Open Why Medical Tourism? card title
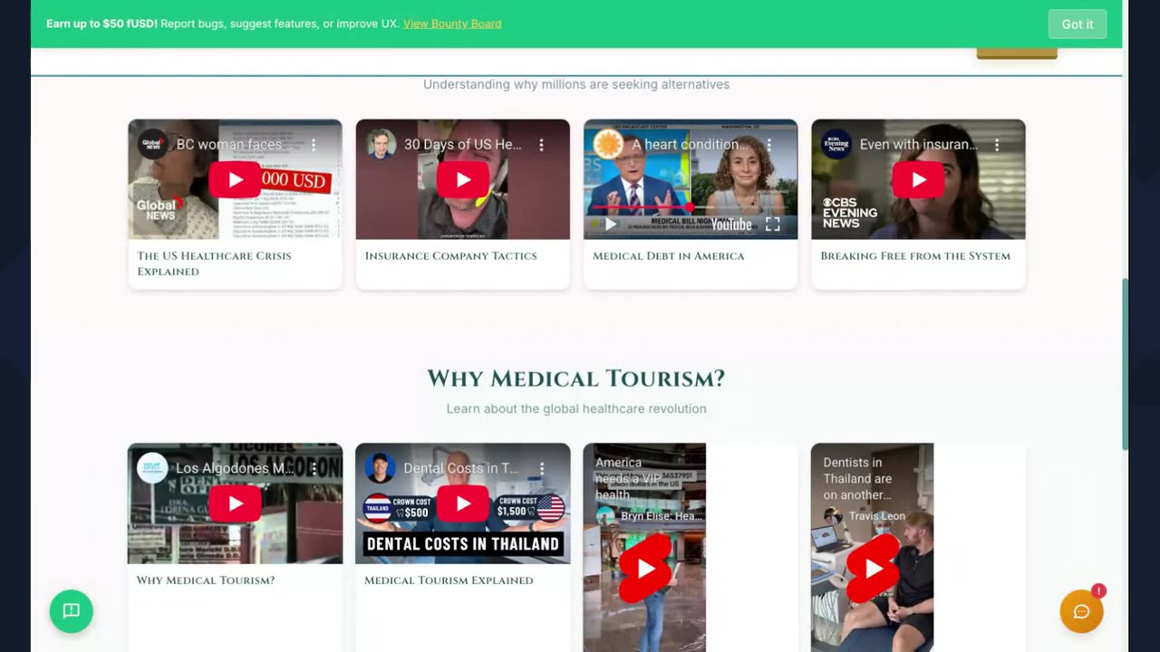 click(205, 580)
